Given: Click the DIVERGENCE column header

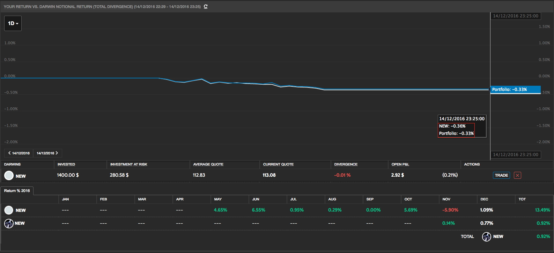Looking at the screenshot, I should click(x=346, y=164).
